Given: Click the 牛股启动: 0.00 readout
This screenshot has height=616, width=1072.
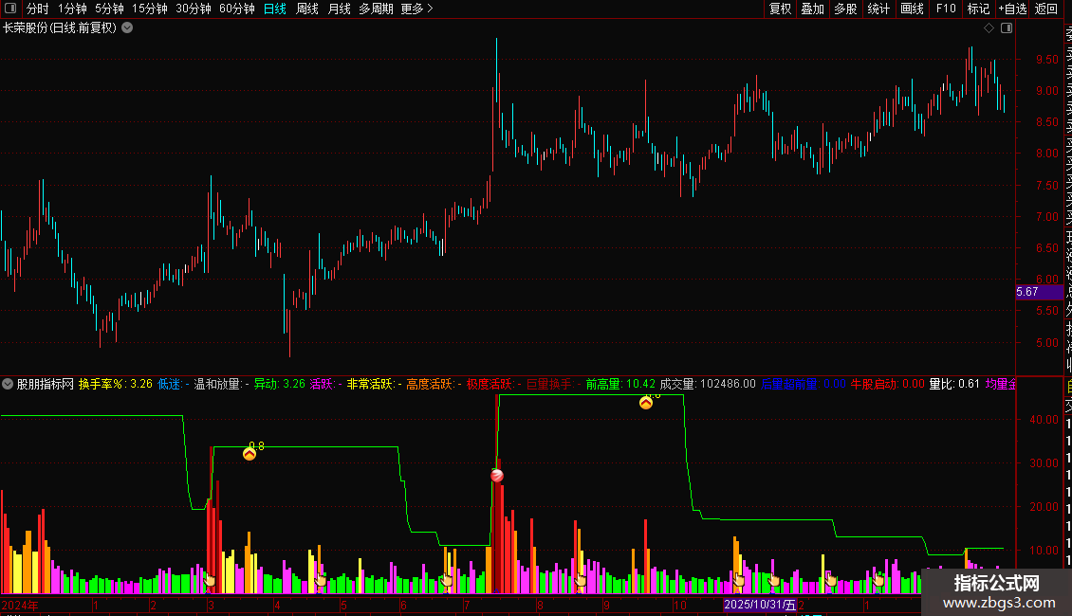Looking at the screenshot, I should click(x=887, y=384).
